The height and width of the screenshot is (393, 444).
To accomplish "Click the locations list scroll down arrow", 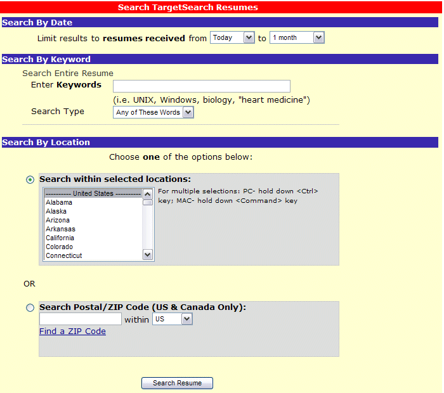I will (148, 255).
